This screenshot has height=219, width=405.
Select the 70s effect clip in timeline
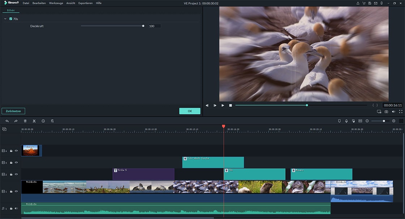255,174
